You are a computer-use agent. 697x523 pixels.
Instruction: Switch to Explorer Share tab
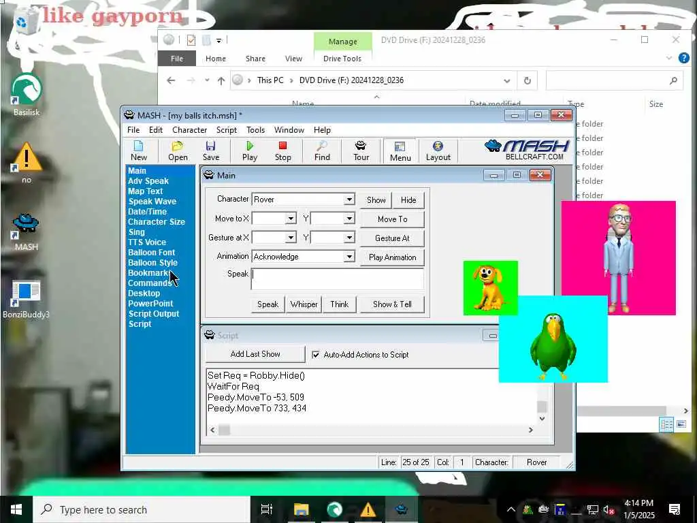[256, 59]
